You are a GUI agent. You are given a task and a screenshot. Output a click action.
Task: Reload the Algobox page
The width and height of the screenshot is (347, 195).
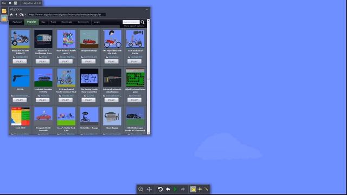[21, 15]
